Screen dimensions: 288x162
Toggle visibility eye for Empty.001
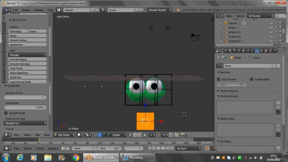(271, 32)
